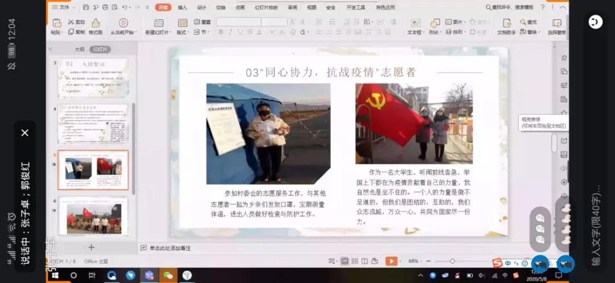This screenshot has height=283, width=615.
Task: Click the Format Painter (格式刷) brush icon
Action: pos(95,23)
